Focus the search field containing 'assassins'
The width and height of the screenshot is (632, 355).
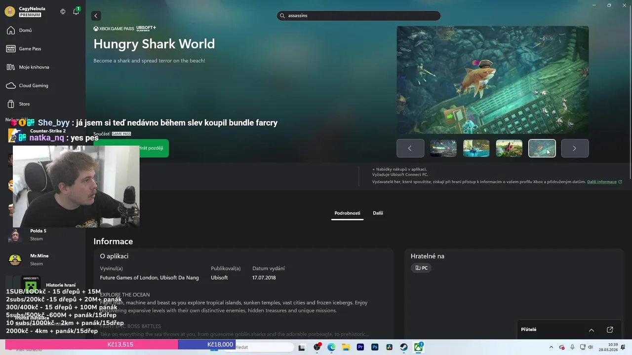[x=358, y=16]
